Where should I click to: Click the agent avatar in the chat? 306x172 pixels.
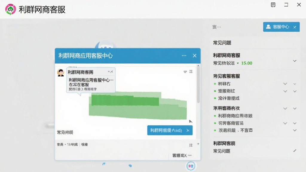[61, 73]
